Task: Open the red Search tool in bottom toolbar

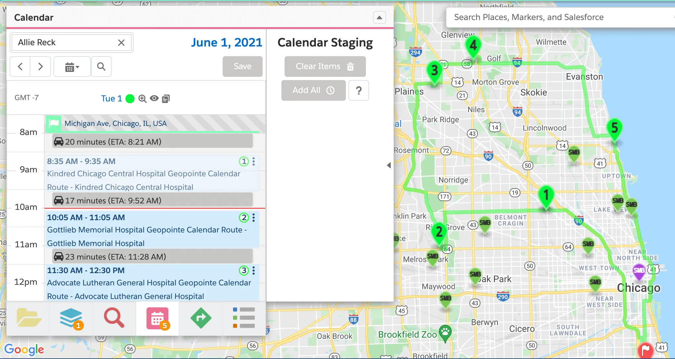Action: pyautogui.click(x=114, y=318)
